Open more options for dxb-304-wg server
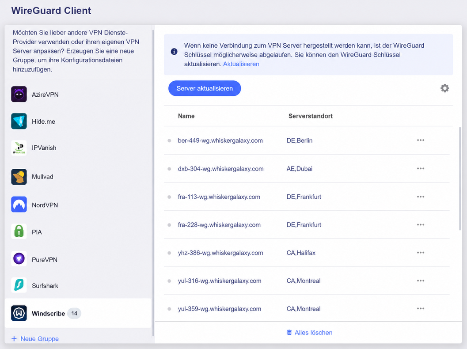The height and width of the screenshot is (349, 467). 421,169
